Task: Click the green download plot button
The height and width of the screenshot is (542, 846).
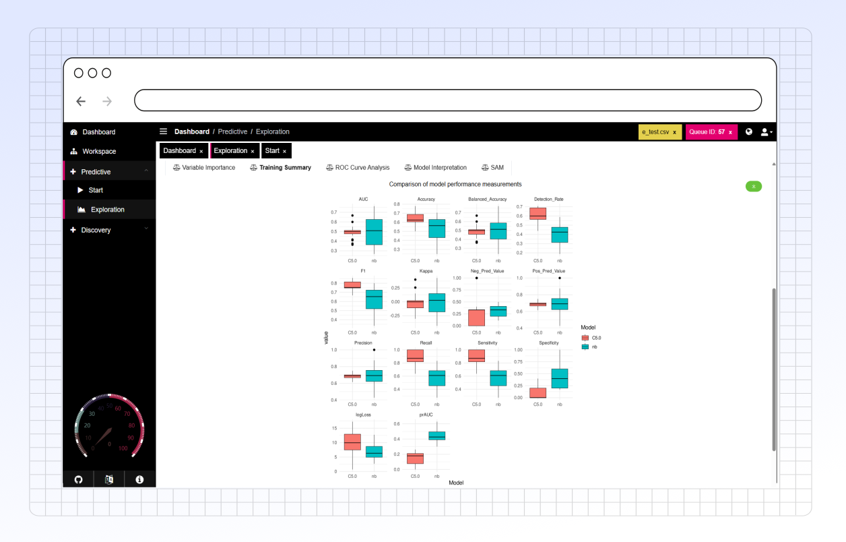Action: coord(753,187)
